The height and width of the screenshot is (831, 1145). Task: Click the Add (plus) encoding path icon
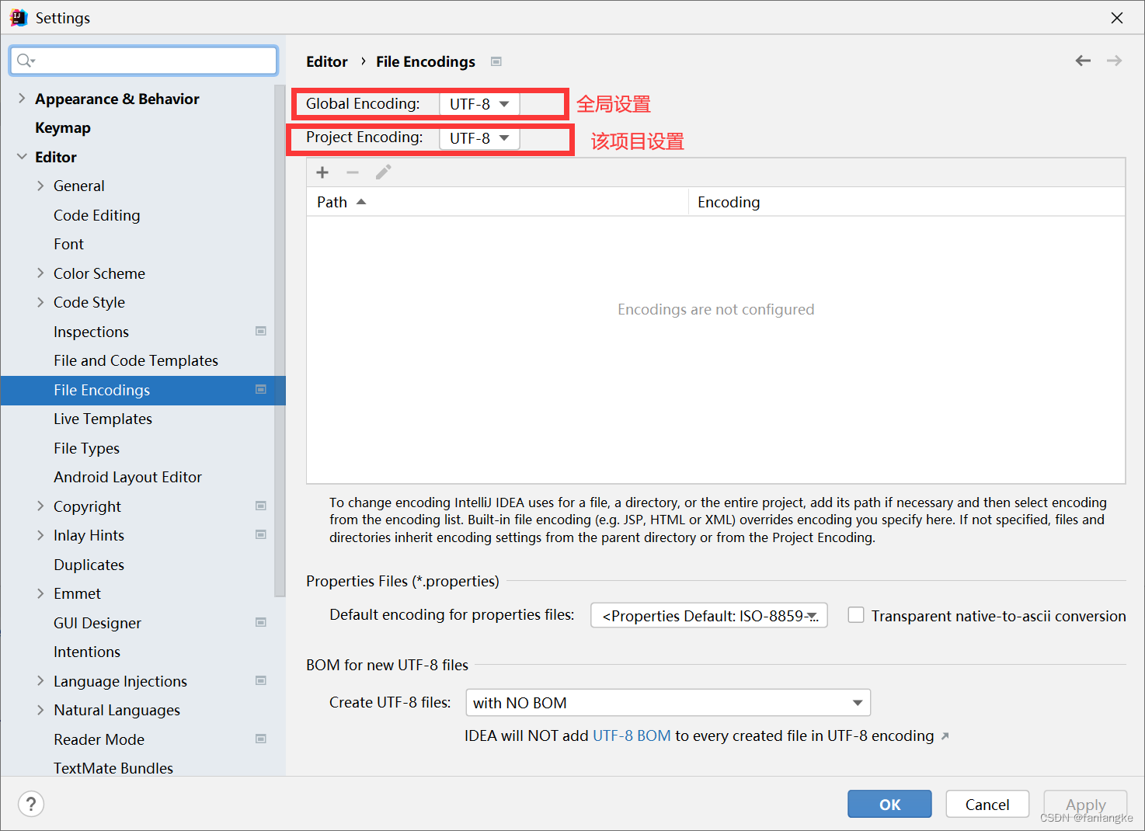322,172
